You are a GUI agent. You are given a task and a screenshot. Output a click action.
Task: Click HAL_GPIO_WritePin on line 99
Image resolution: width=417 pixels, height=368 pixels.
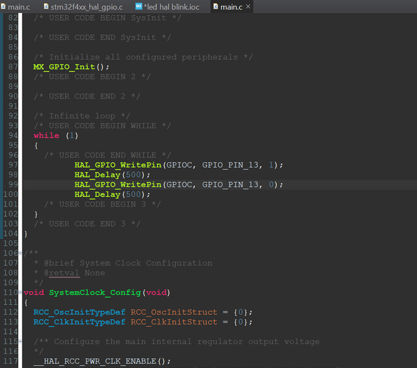coord(118,185)
